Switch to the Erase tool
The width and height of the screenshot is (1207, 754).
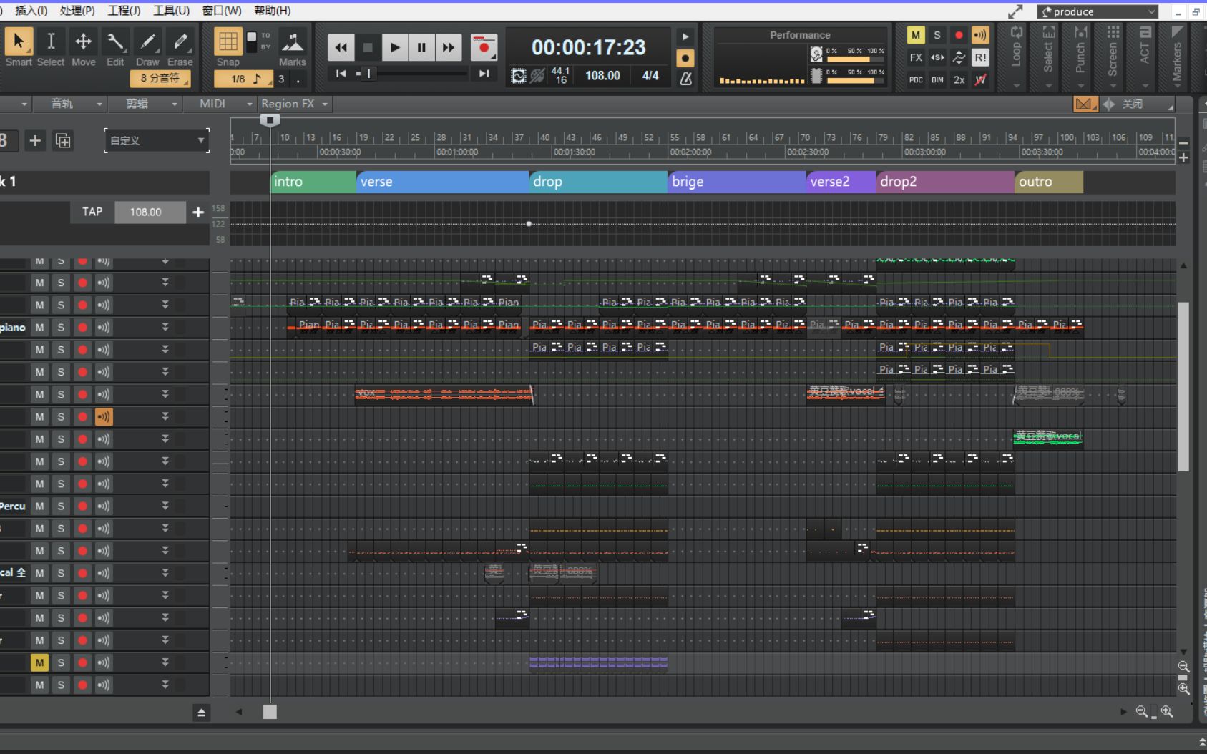180,42
